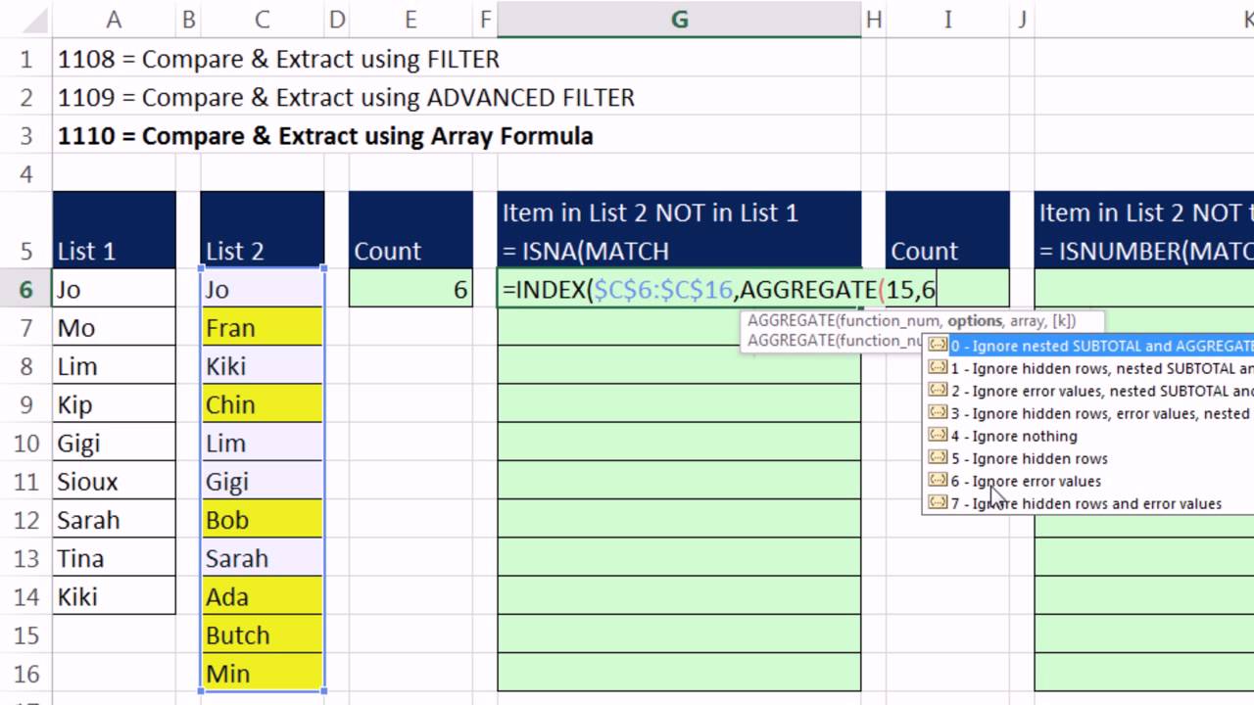Select row 6 header
This screenshot has height=705, width=1254.
[25, 290]
